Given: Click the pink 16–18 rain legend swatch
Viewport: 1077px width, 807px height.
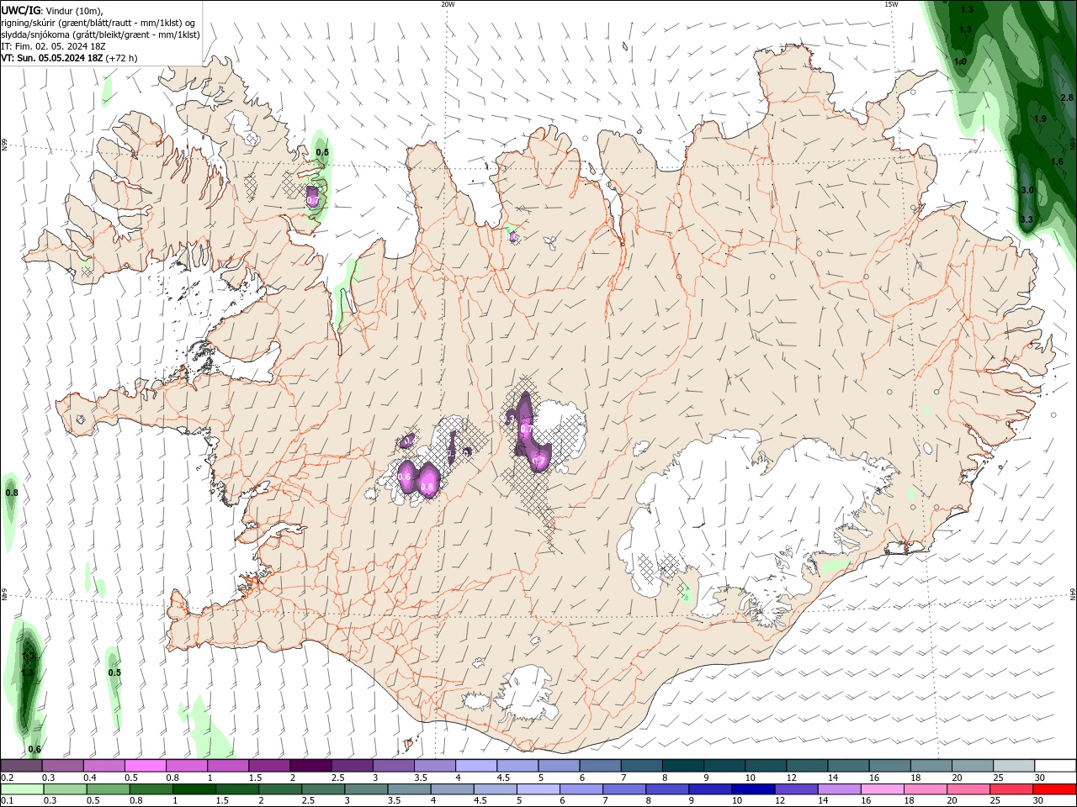Looking at the screenshot, I should 883,789.
